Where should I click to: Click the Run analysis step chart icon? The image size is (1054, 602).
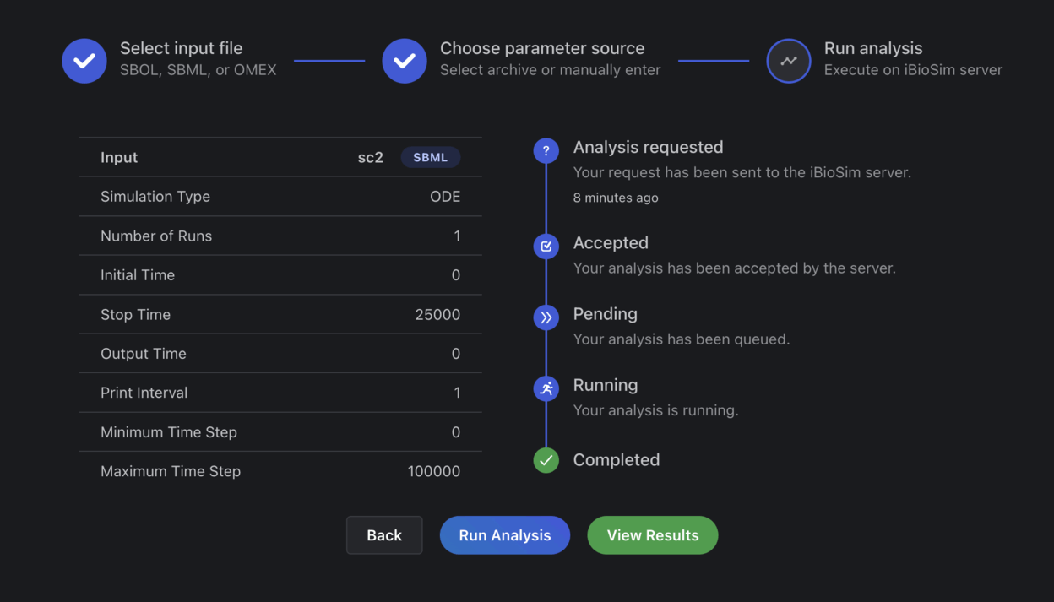pyautogui.click(x=789, y=61)
